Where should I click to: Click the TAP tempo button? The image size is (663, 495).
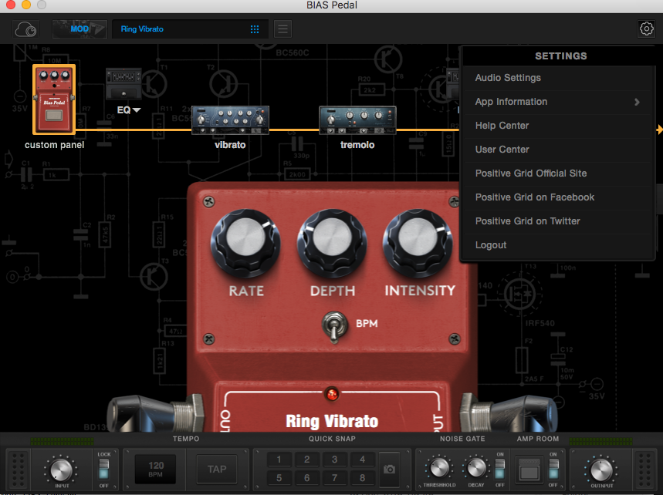pyautogui.click(x=217, y=469)
